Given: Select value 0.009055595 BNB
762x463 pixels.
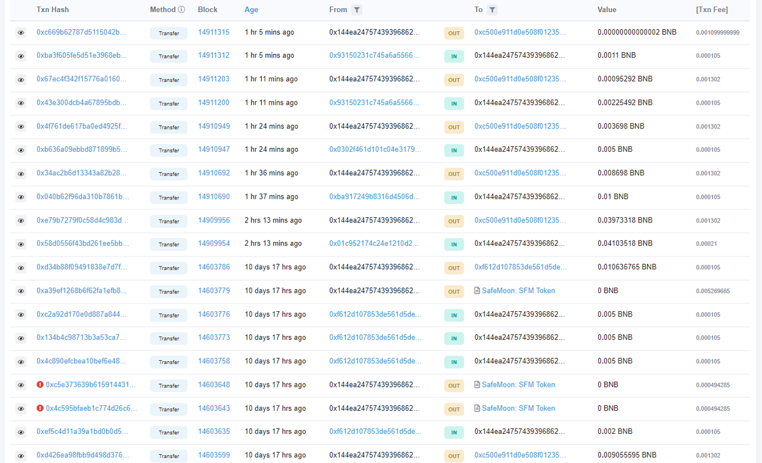Looking at the screenshot, I should (627, 455).
